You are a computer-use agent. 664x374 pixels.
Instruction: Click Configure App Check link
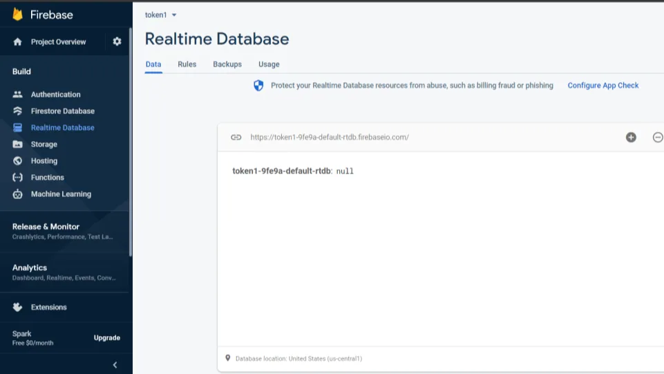[603, 86]
